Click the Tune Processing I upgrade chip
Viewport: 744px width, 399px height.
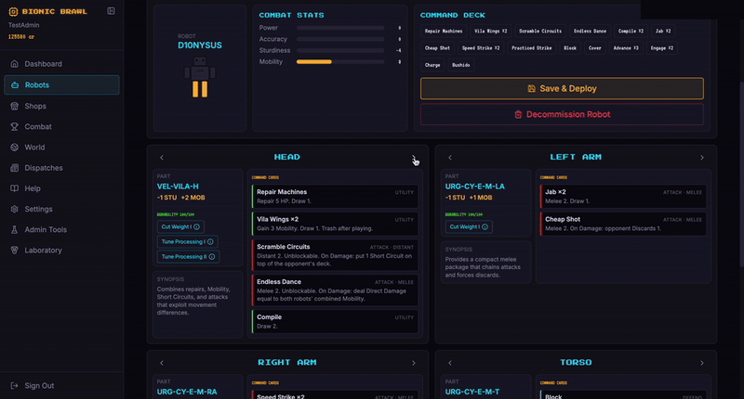pos(188,242)
